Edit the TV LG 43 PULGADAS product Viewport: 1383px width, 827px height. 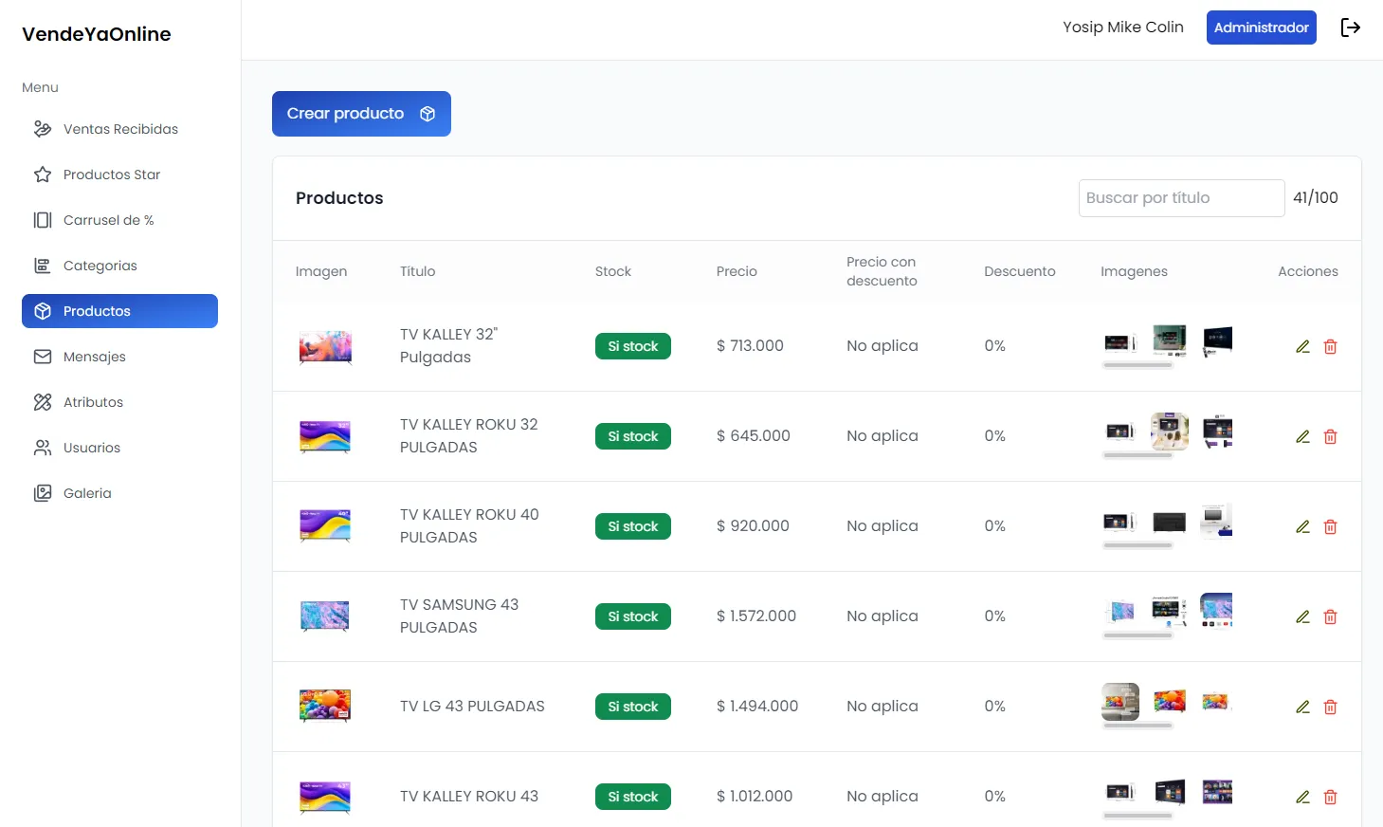(1303, 708)
